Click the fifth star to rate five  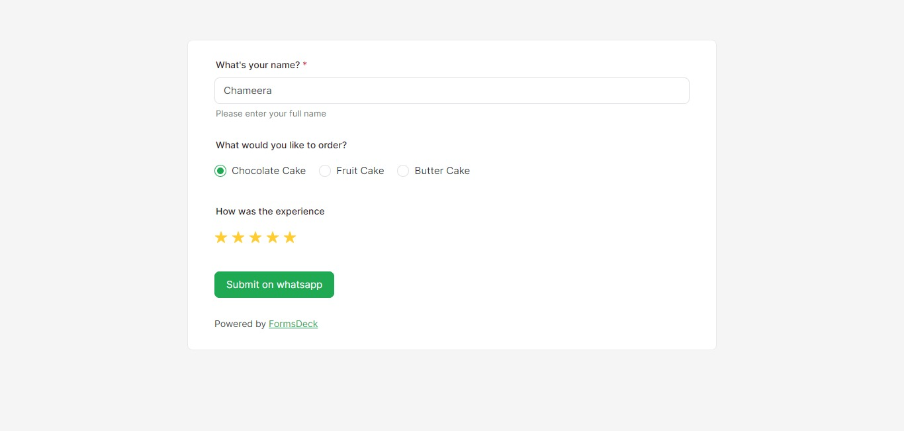click(289, 236)
